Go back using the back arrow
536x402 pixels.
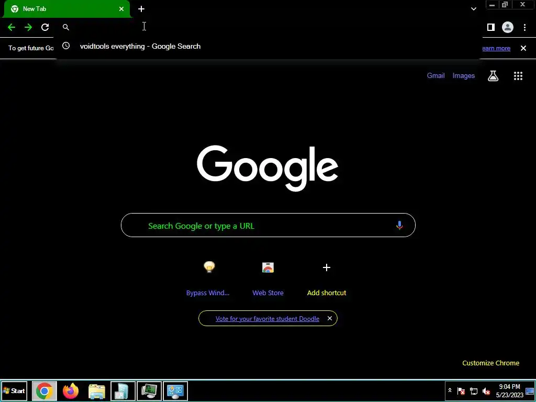12,27
